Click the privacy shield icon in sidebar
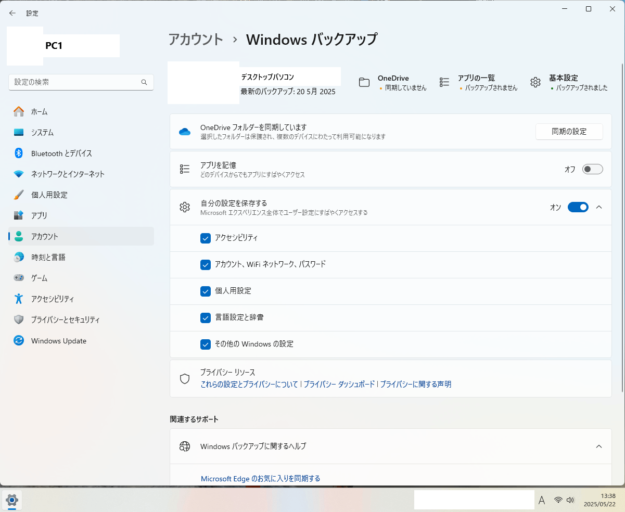The image size is (625, 512). 19,319
